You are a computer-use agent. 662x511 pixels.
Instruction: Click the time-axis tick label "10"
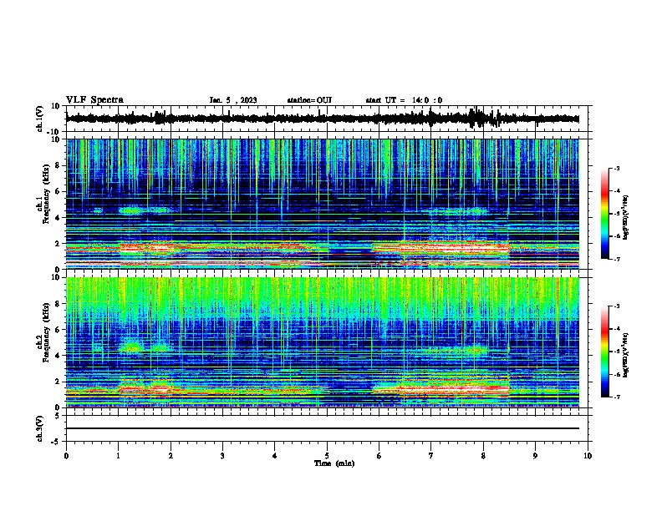588,456
